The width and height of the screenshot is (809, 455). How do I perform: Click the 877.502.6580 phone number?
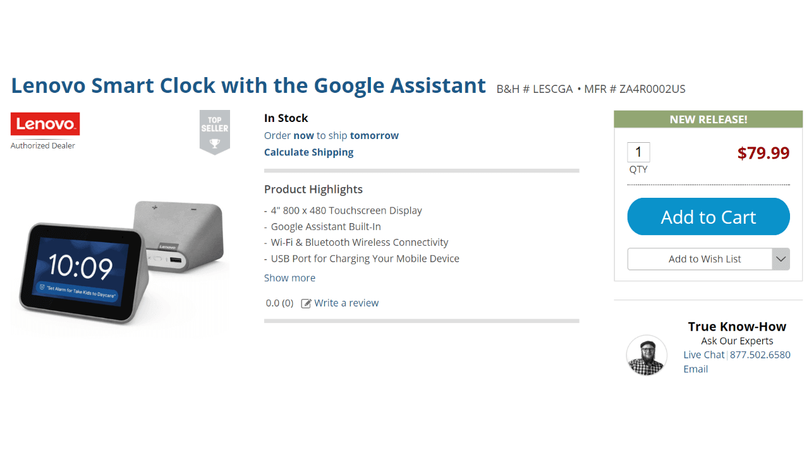[760, 355]
